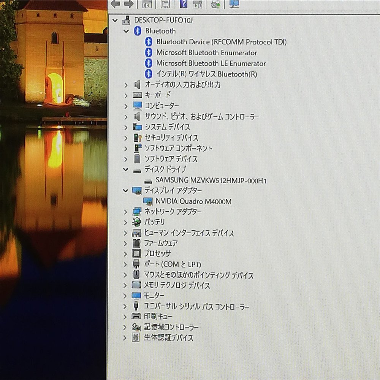Image resolution: width=380 pixels, height=380 pixels.
Task: Select the モニター label
Action: coord(154,295)
